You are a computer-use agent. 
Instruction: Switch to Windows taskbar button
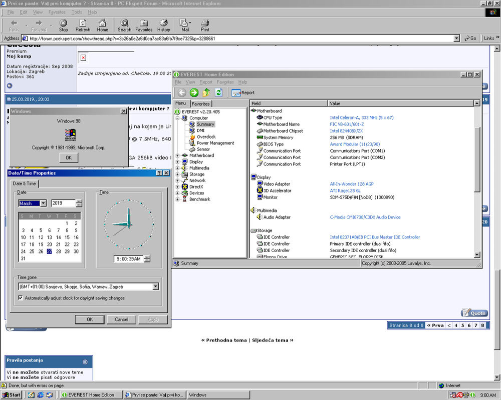218,395
